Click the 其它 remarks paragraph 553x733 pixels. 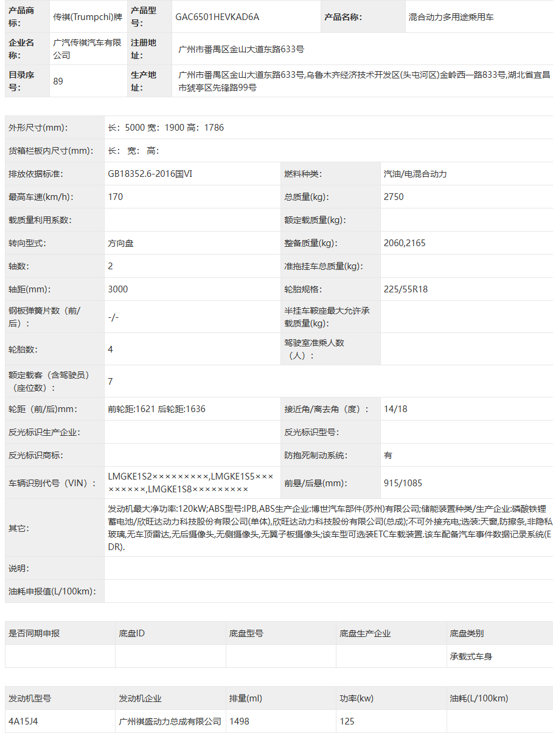329,528
